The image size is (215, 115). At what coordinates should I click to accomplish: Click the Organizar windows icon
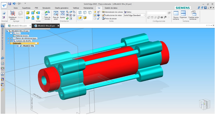click(x=183, y=15)
